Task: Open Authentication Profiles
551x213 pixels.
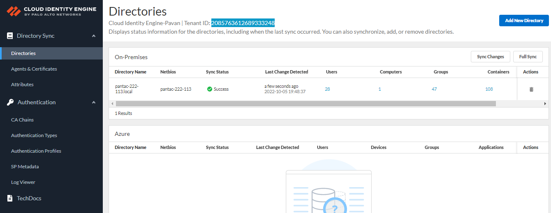Action: [36, 151]
